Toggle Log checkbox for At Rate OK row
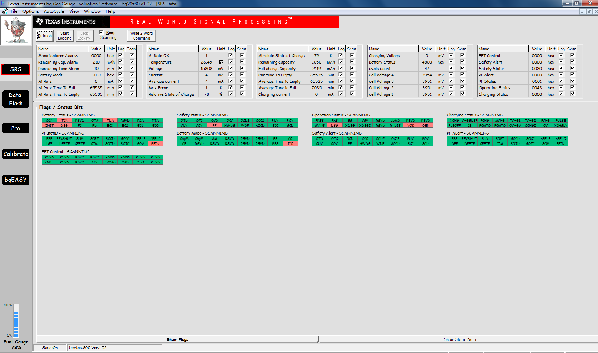598x353 pixels. 231,55
